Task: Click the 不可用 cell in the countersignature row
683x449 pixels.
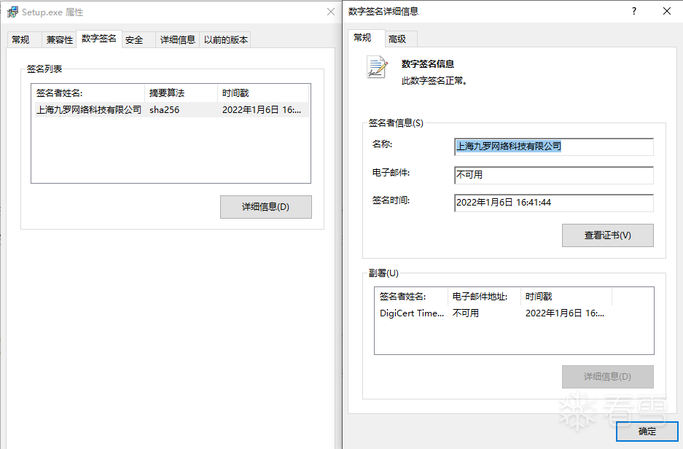Action: [x=466, y=313]
